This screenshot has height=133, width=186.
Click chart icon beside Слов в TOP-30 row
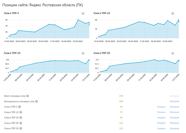[21, 123]
